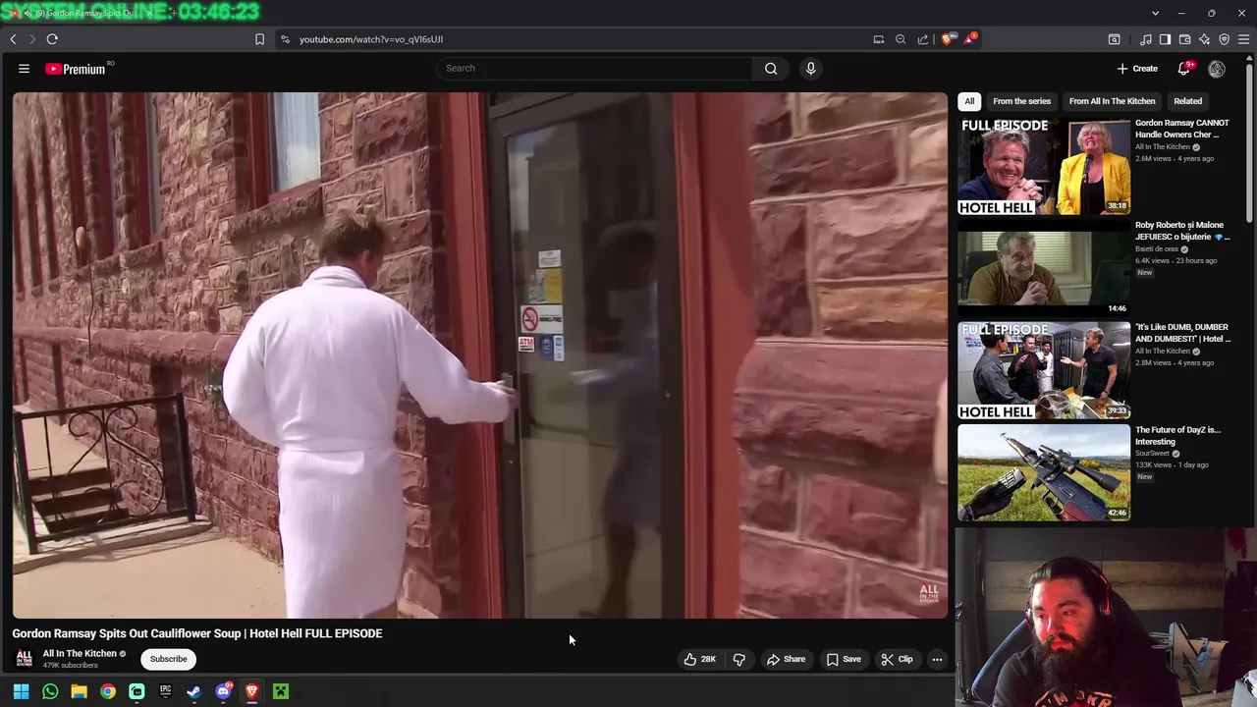
Task: Open the Windows Start menu
Action: point(21,691)
